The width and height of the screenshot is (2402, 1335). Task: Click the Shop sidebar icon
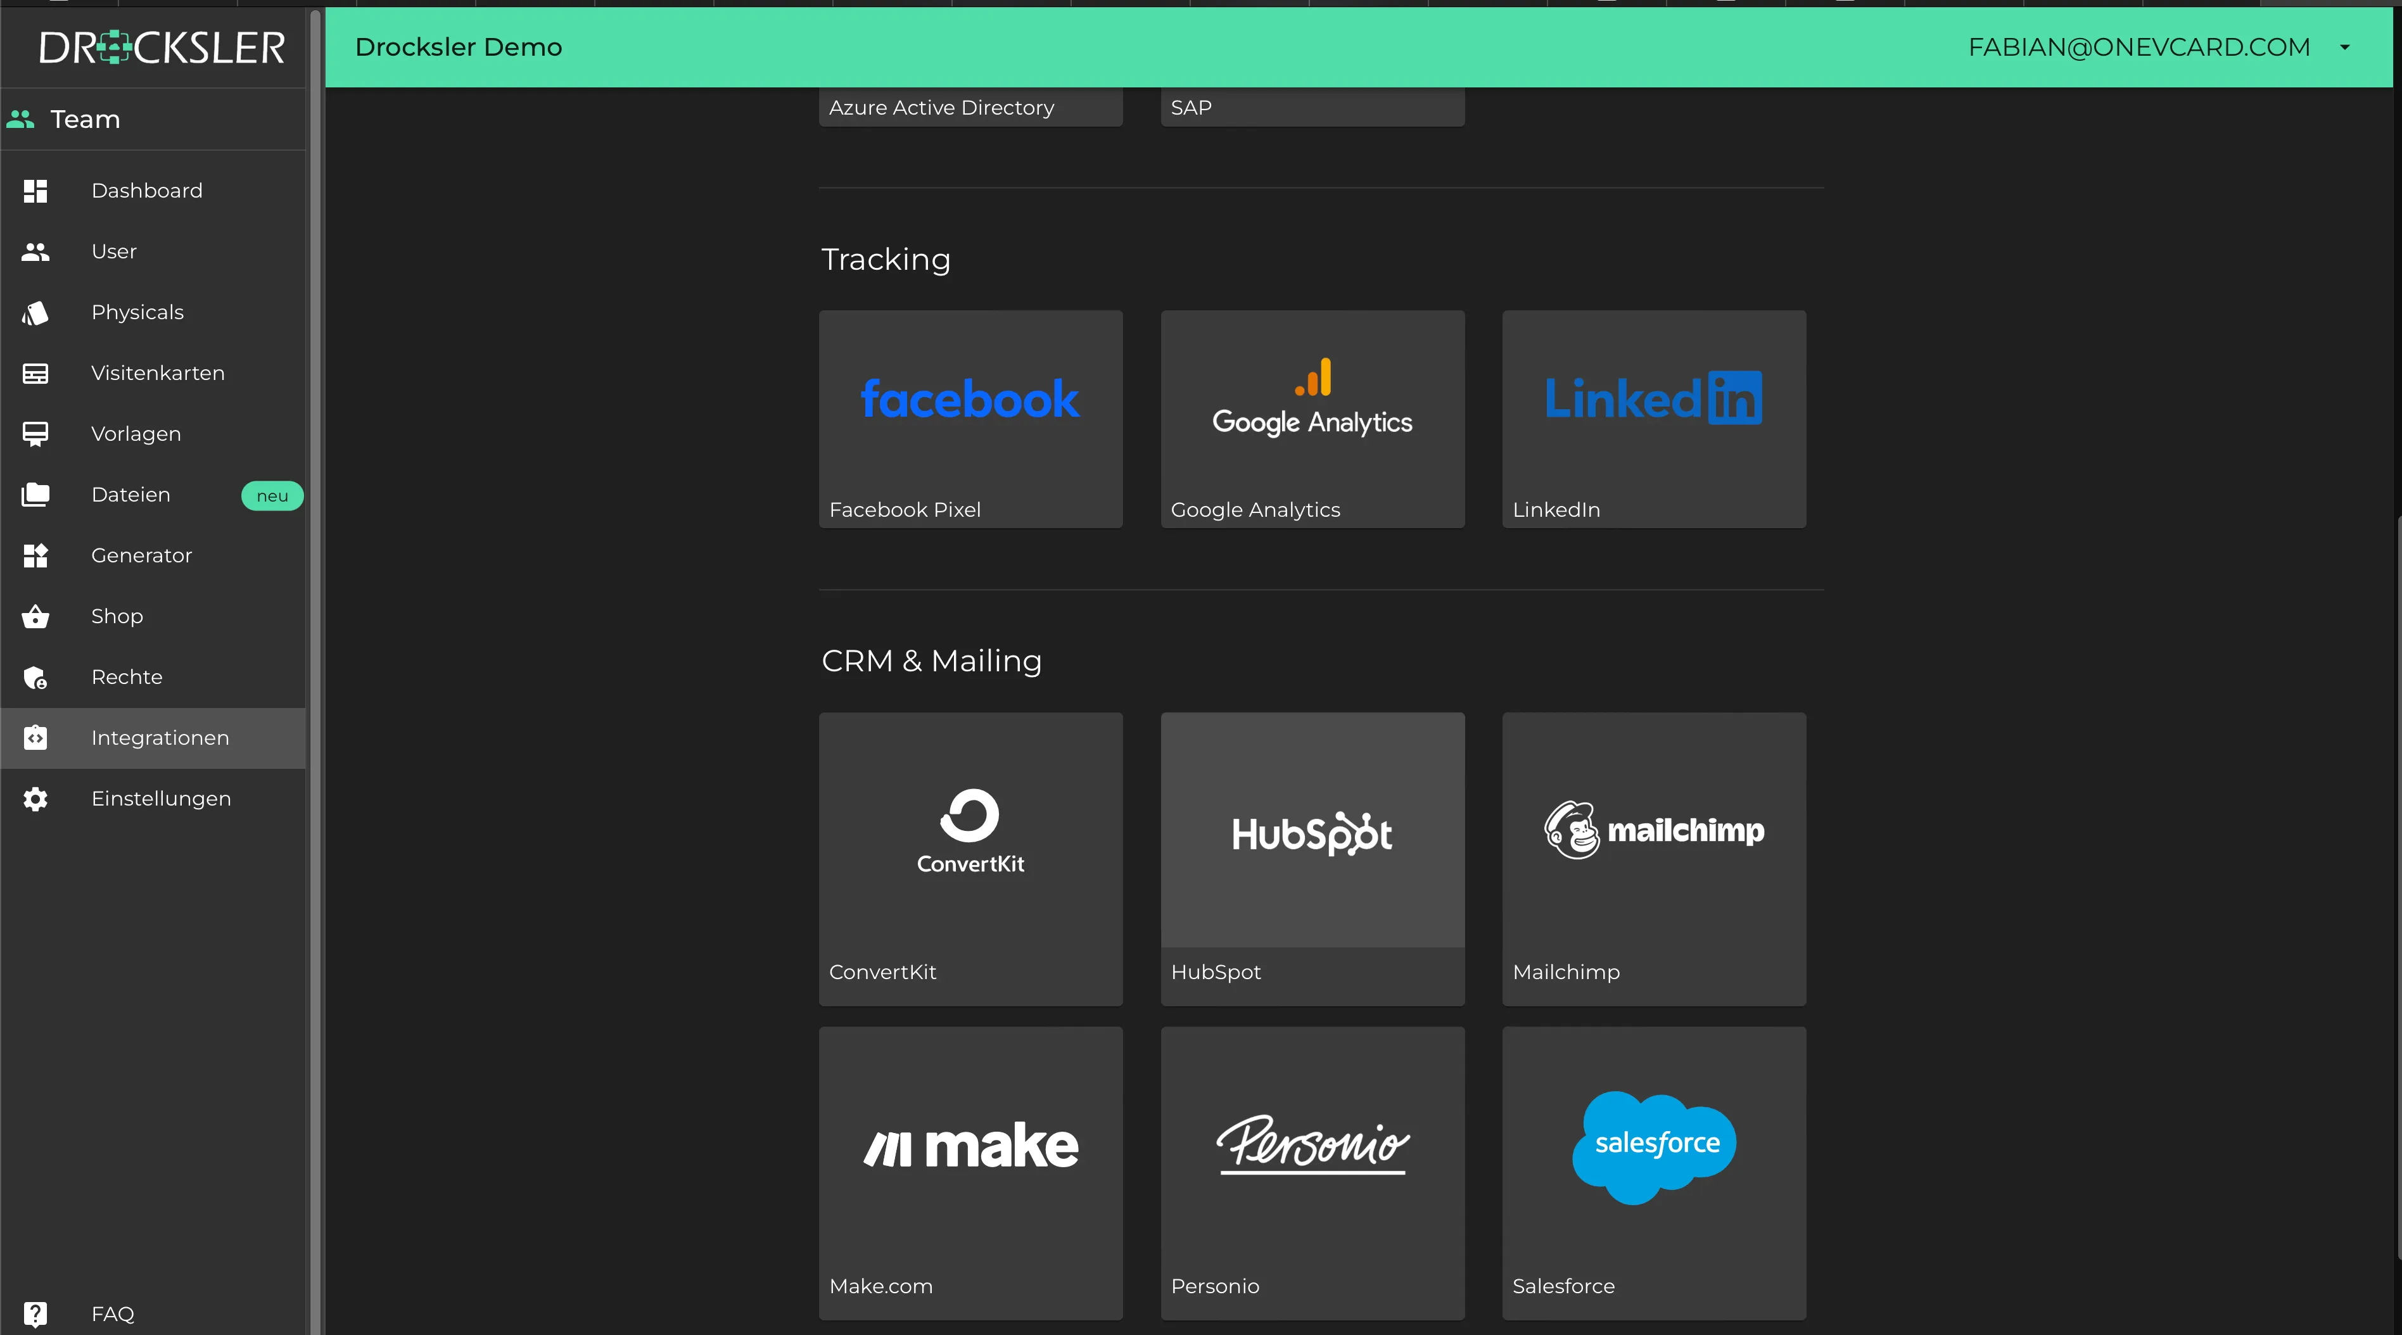pyautogui.click(x=36, y=615)
